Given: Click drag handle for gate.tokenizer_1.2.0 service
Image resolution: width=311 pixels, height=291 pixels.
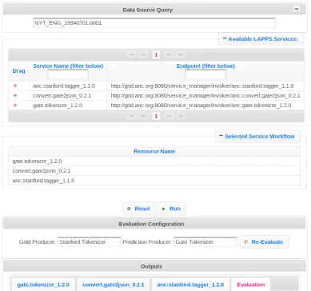Looking at the screenshot, I should (x=15, y=105).
